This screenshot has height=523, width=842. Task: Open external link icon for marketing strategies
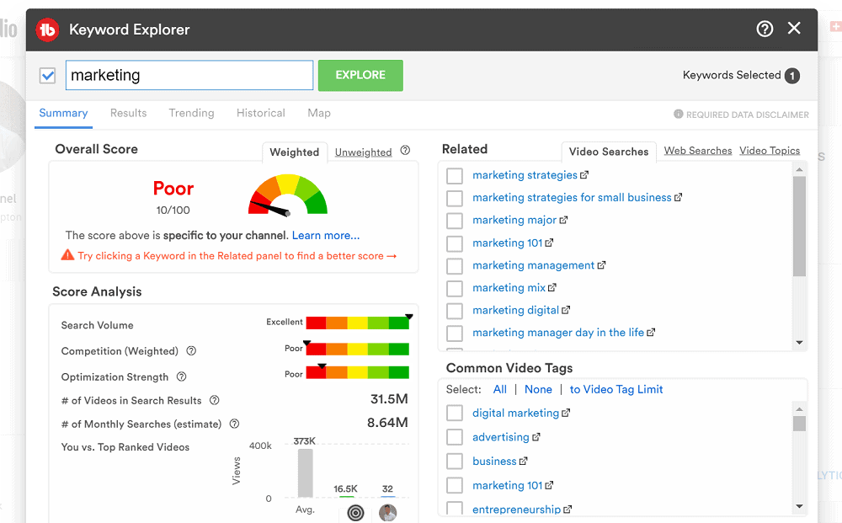(x=584, y=174)
